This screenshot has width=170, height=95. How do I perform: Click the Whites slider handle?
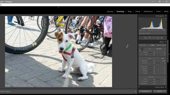(x=154, y=71)
